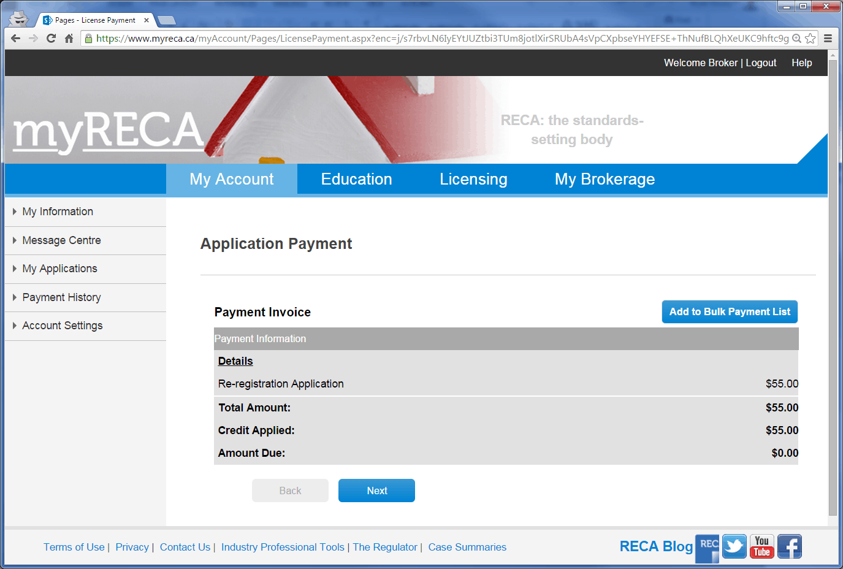Open the Chrome hamburger menu
Screen dimensions: 843x569
tap(828, 39)
